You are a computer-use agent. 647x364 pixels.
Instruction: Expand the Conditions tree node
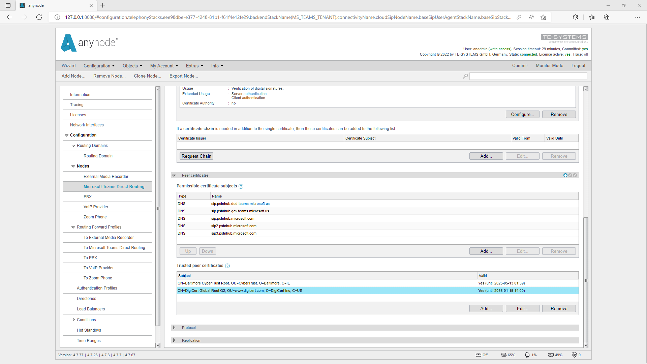tap(73, 320)
